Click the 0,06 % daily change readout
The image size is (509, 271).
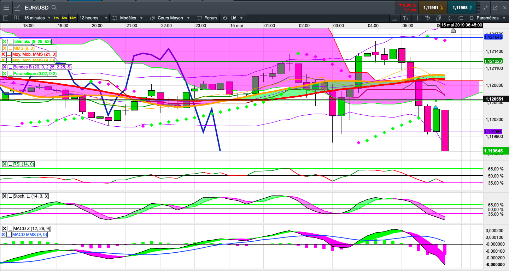click(407, 5)
